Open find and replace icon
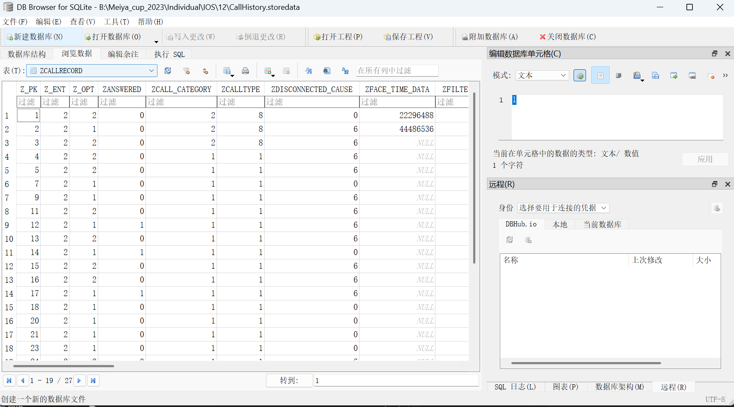The image size is (734, 407). pos(345,71)
